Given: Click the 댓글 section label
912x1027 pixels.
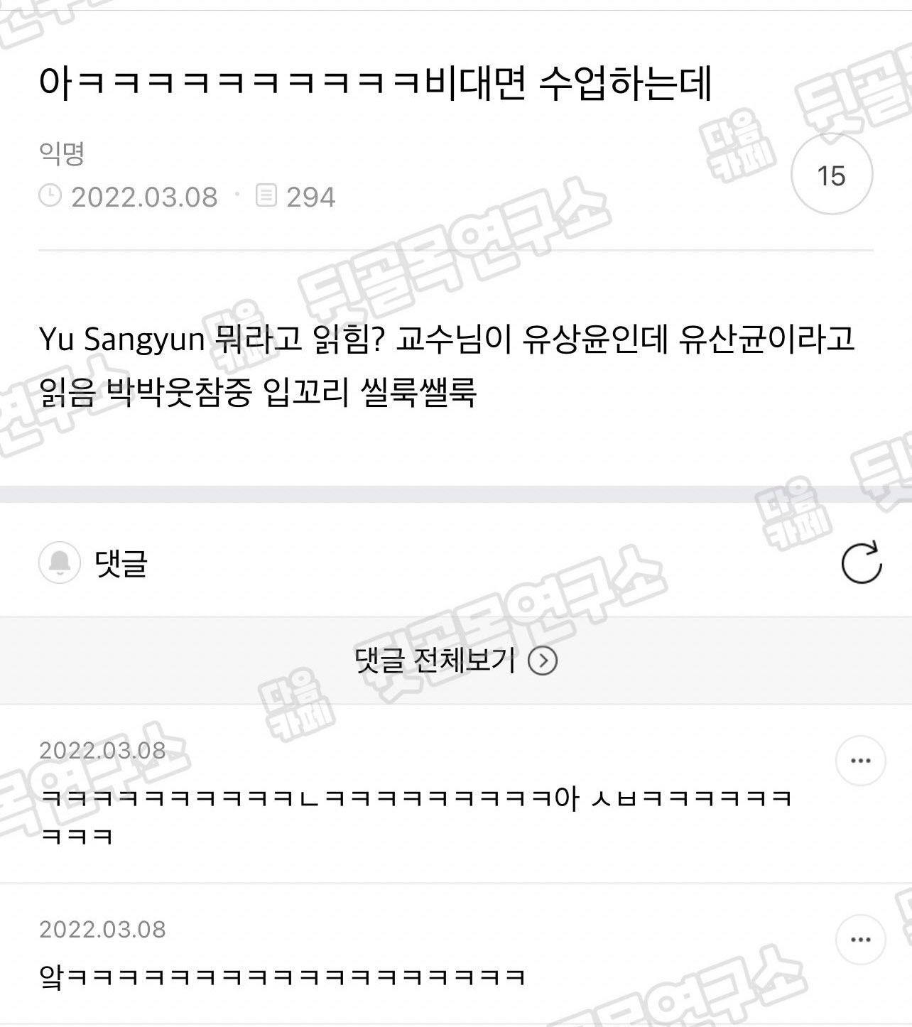Looking at the screenshot, I should point(121,563).
